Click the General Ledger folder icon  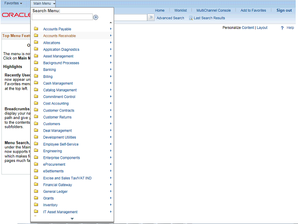(36, 191)
